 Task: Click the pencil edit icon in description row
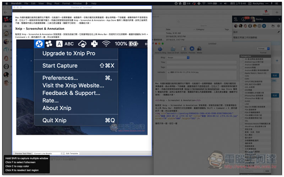(278, 32)
